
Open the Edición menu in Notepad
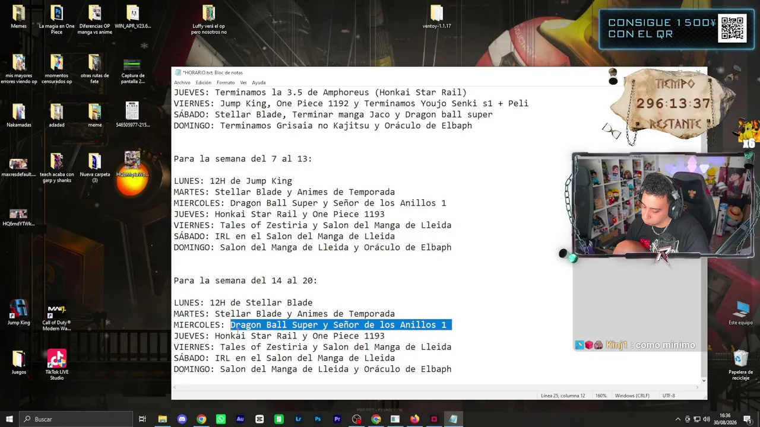203,82
